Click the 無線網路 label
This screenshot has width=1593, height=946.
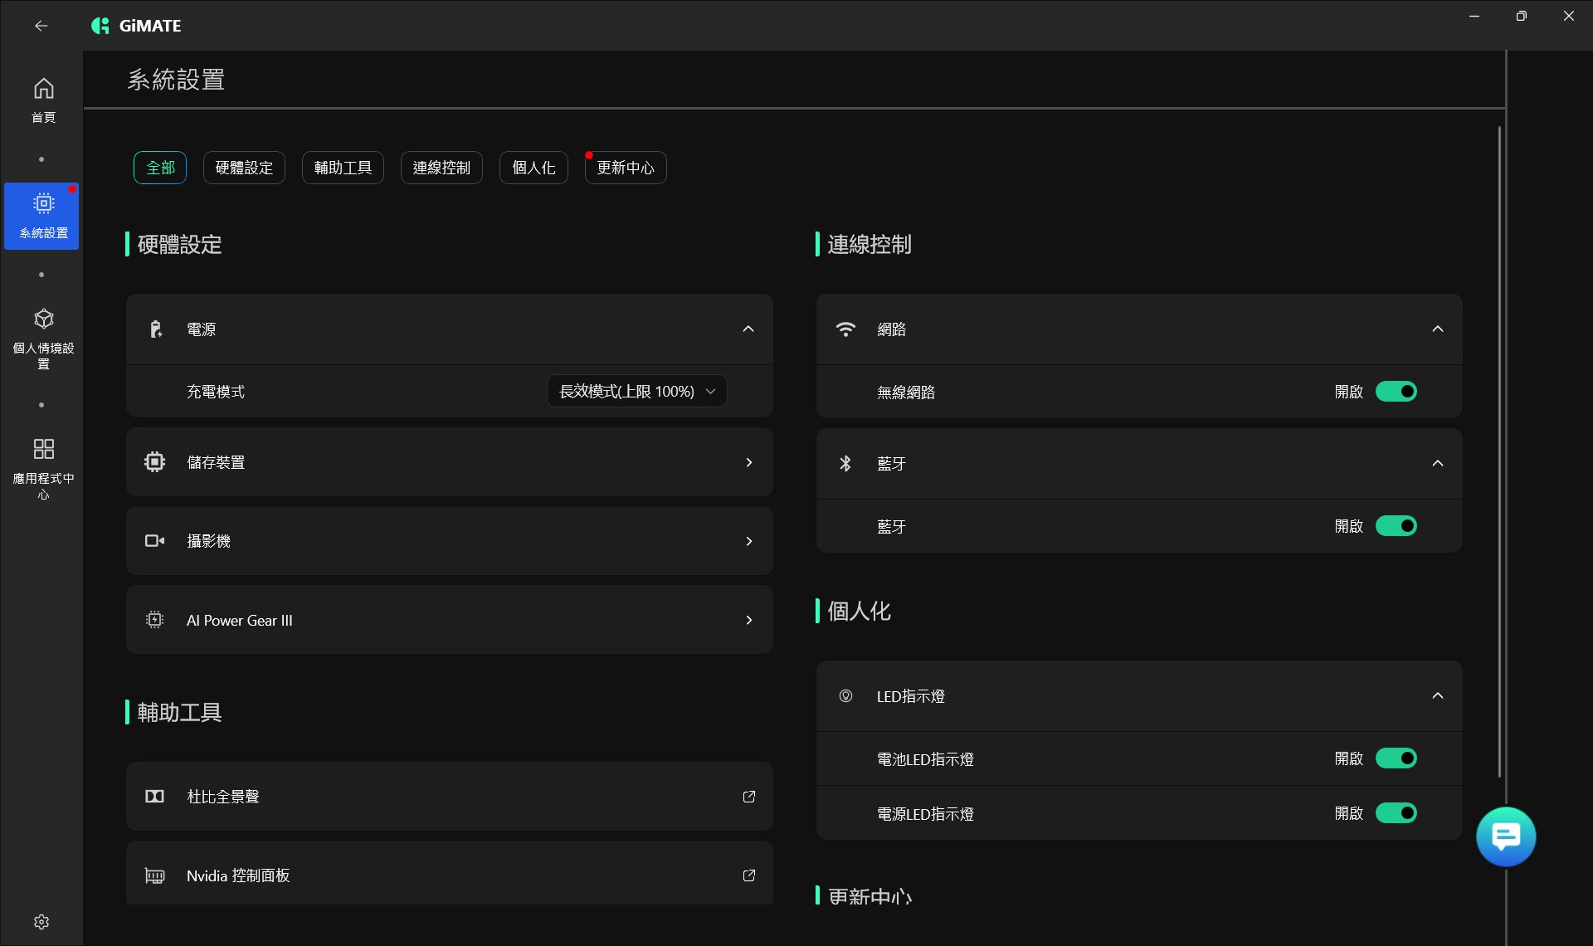(906, 392)
